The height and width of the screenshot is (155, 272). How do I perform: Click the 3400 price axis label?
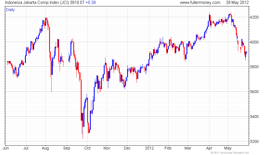click(254, 117)
